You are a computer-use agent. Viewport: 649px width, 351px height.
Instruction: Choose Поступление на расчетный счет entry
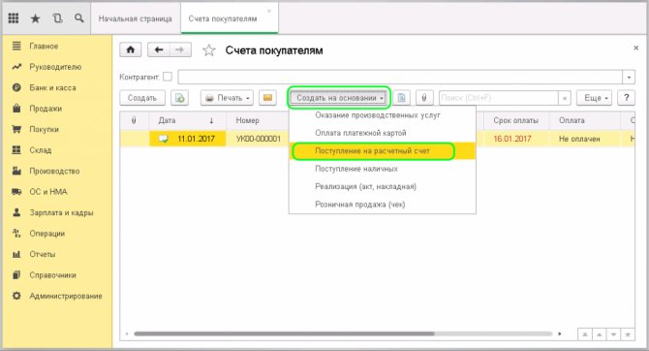pyautogui.click(x=382, y=151)
